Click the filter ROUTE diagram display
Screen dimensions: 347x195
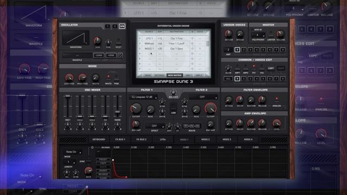(192, 126)
